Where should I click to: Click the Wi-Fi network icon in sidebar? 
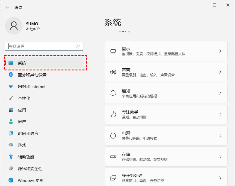click(x=11, y=87)
